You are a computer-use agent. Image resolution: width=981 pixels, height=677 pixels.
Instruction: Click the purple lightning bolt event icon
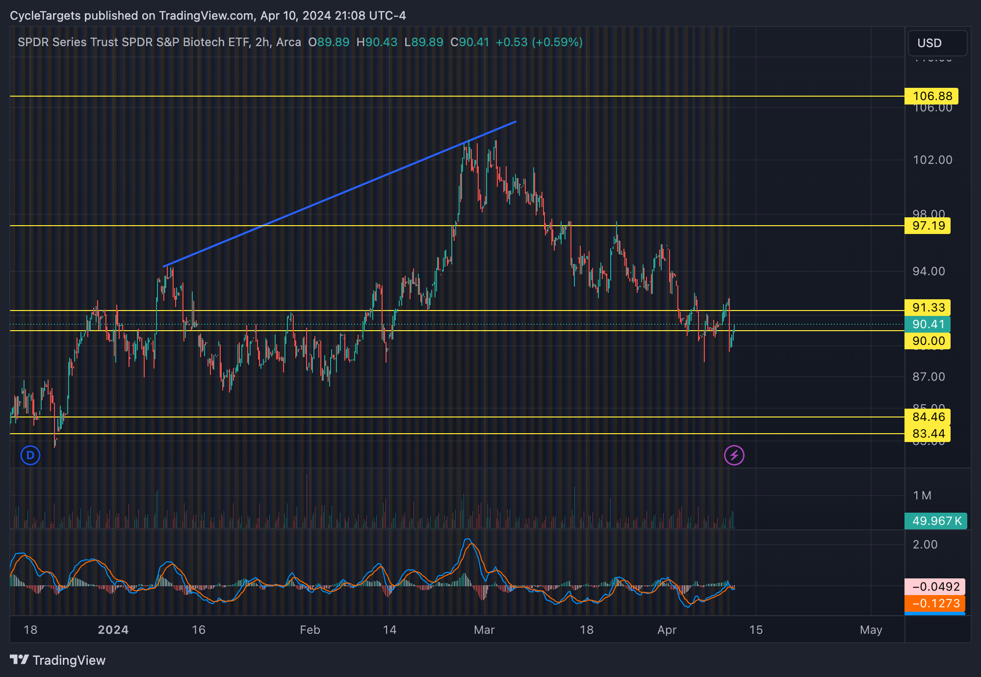[734, 455]
